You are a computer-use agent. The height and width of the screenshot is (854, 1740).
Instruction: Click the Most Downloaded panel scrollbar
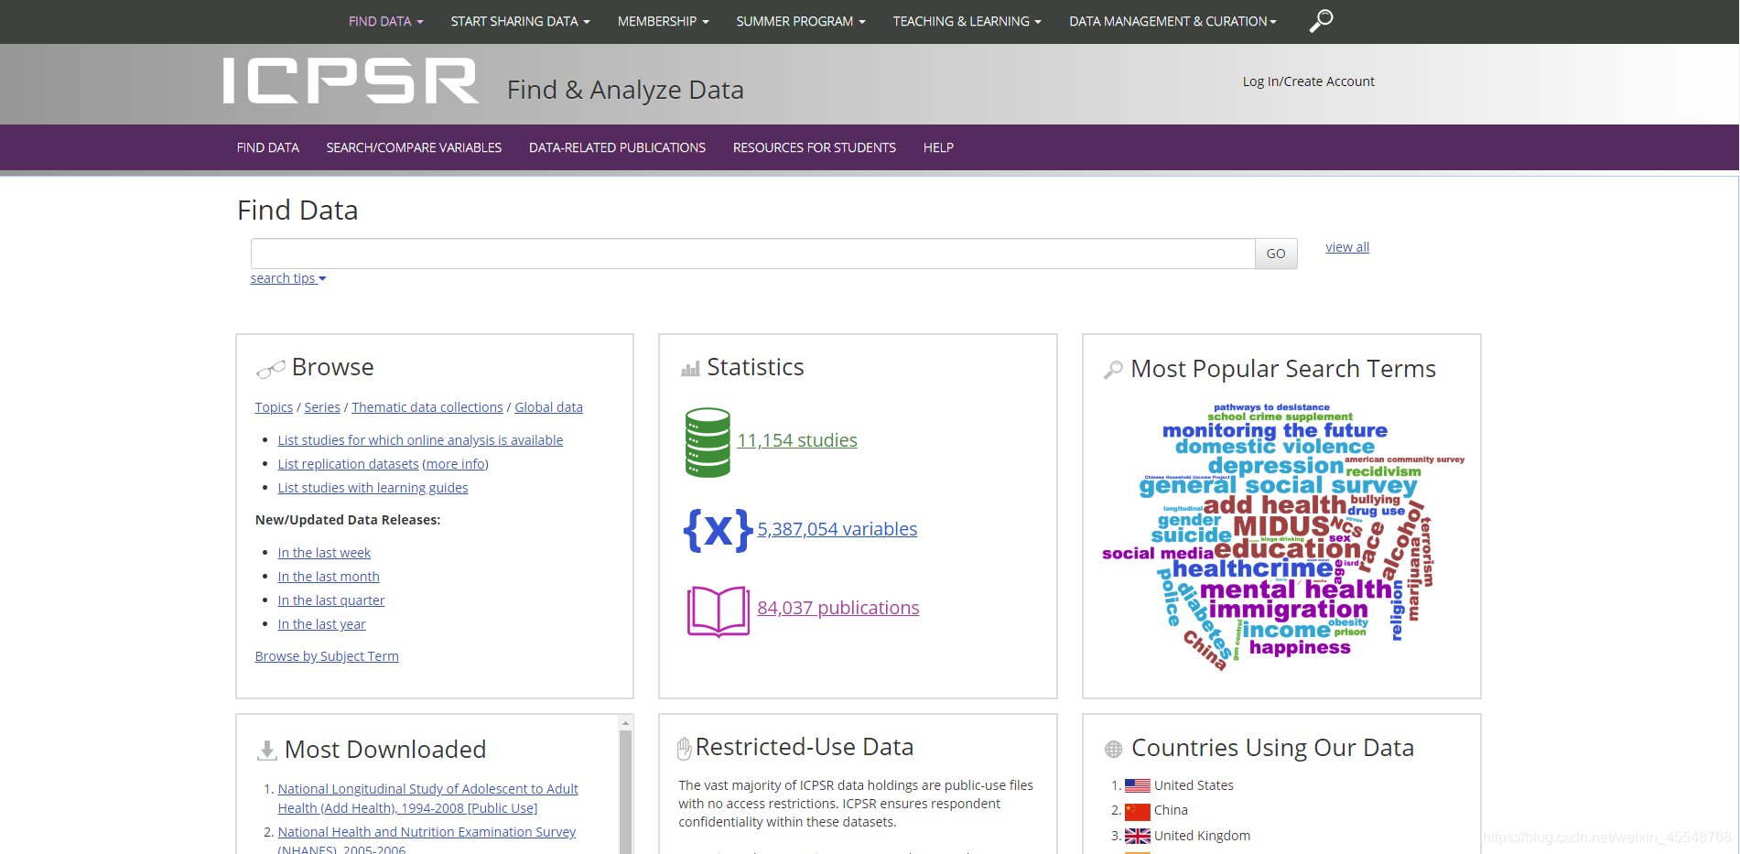click(x=626, y=791)
